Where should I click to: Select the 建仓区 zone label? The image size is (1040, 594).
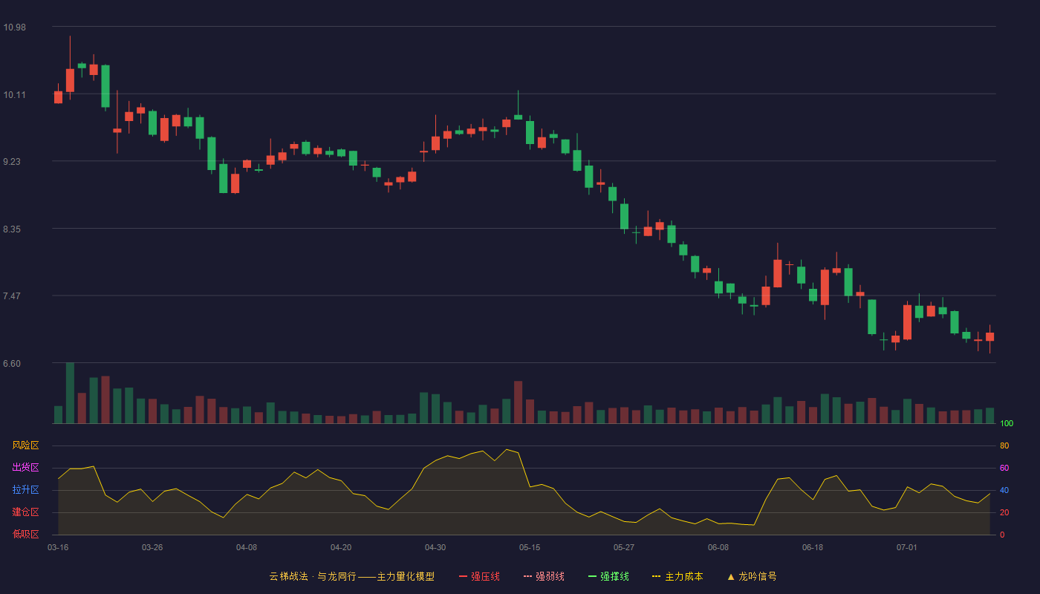pyautogui.click(x=26, y=512)
